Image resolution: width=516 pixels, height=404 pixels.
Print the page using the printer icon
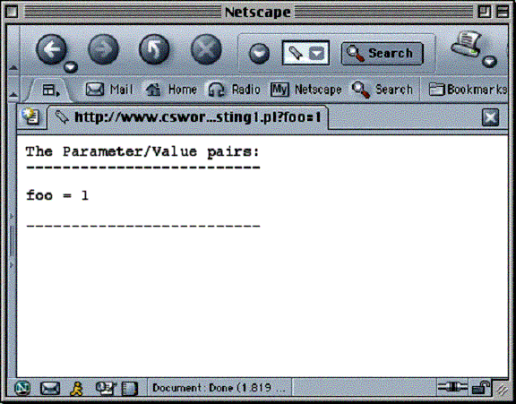pos(467,45)
